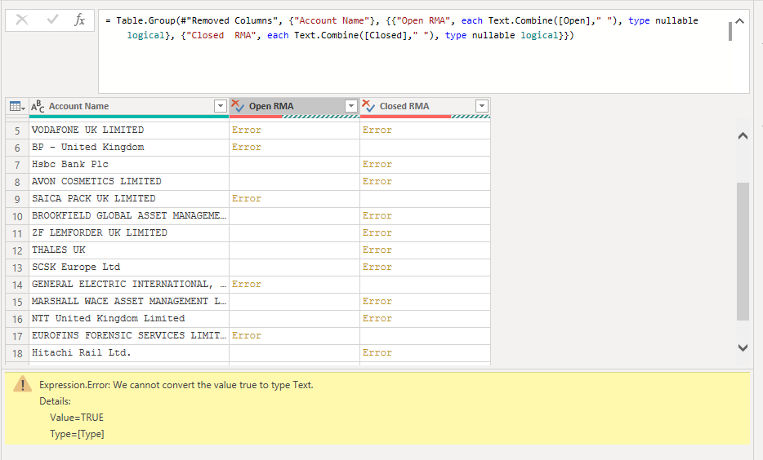Click the Closed RMA Error in THALES UK row

pyautogui.click(x=377, y=250)
